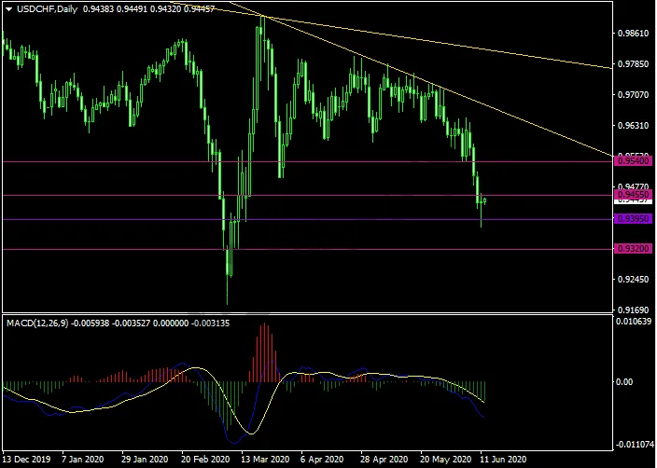Click the USDCHF,Daily chart title
The height and width of the screenshot is (468, 657).
pos(47,9)
